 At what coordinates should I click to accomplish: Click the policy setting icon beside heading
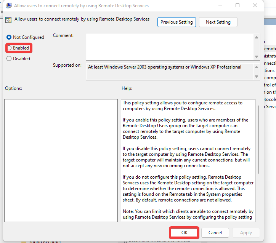[8, 20]
